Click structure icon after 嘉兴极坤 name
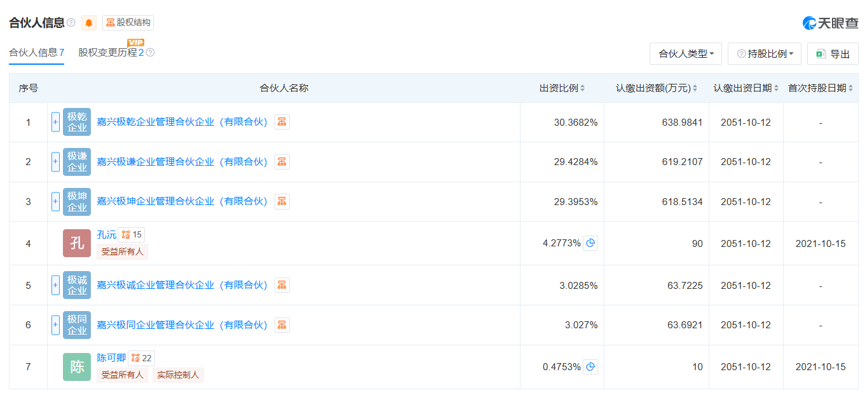Image resolution: width=865 pixels, height=393 pixels. (x=282, y=201)
